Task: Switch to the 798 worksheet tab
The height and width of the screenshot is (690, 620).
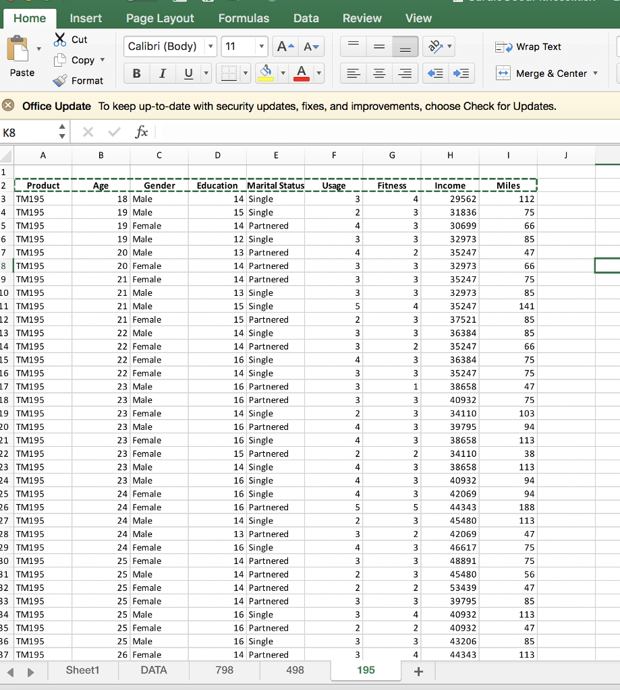Action: (224, 670)
